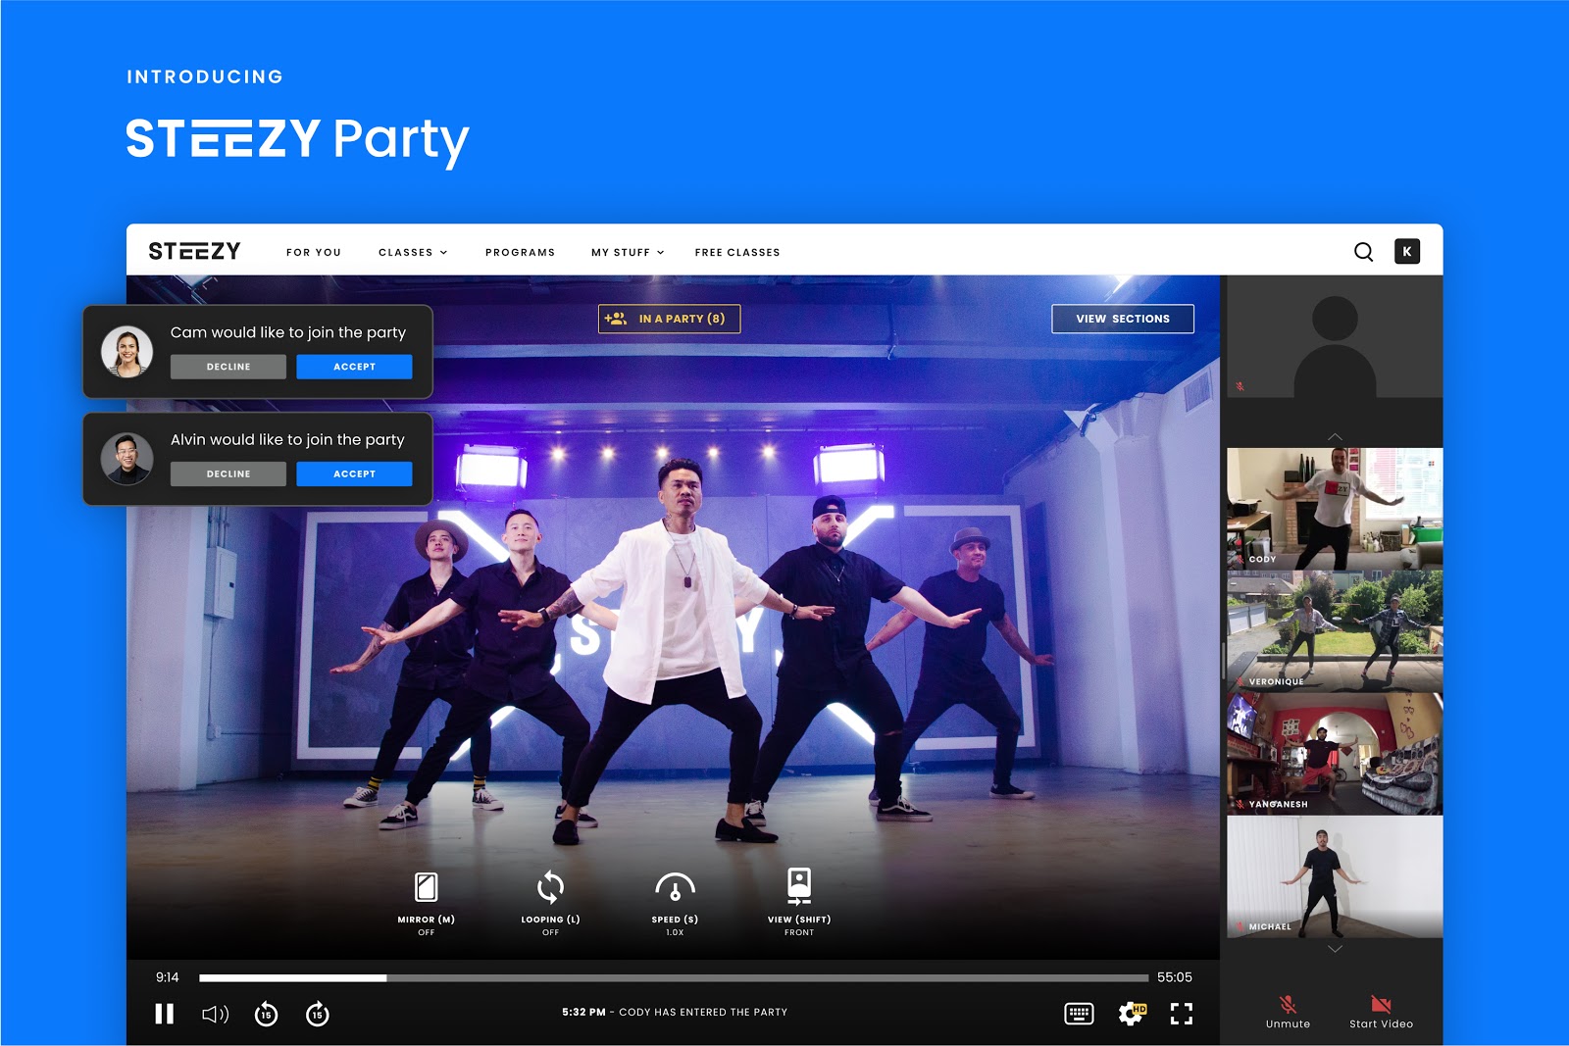
Task: Open the Programs menu item
Action: pos(520,252)
